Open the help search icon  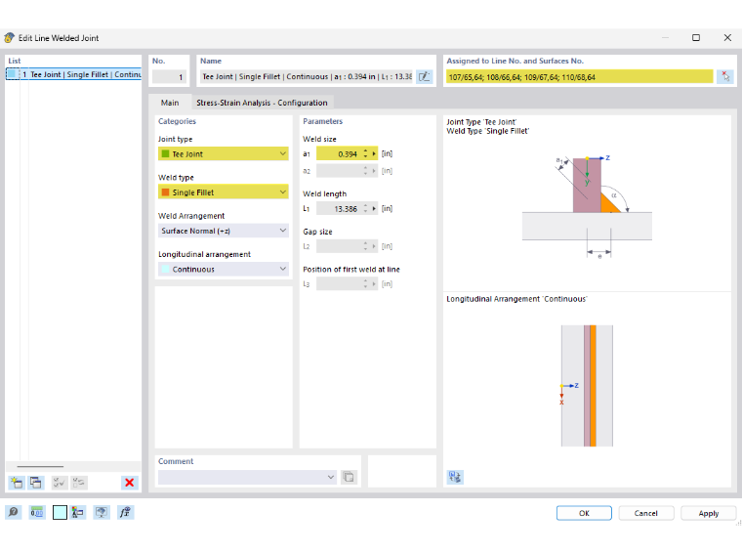point(14,512)
